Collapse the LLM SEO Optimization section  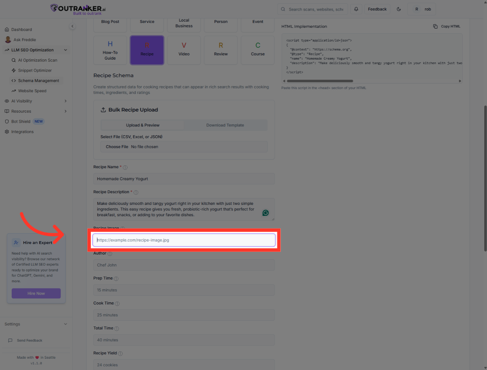tap(65, 50)
